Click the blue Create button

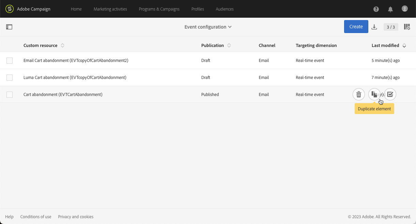[356, 27]
